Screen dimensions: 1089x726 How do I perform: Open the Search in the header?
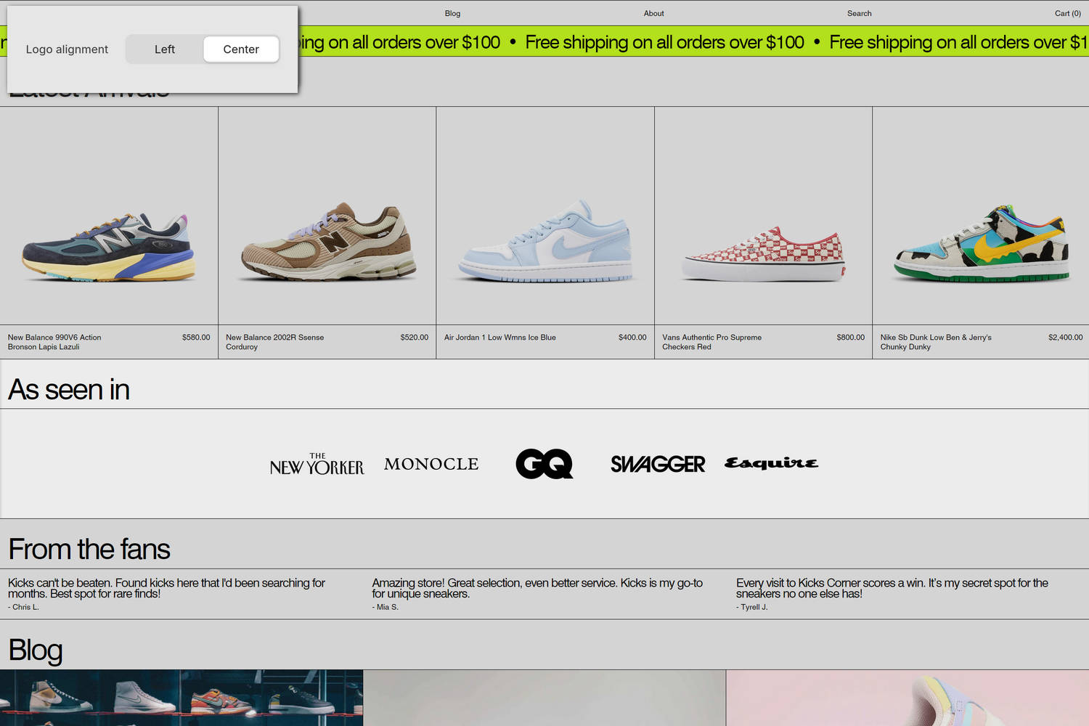(x=859, y=13)
